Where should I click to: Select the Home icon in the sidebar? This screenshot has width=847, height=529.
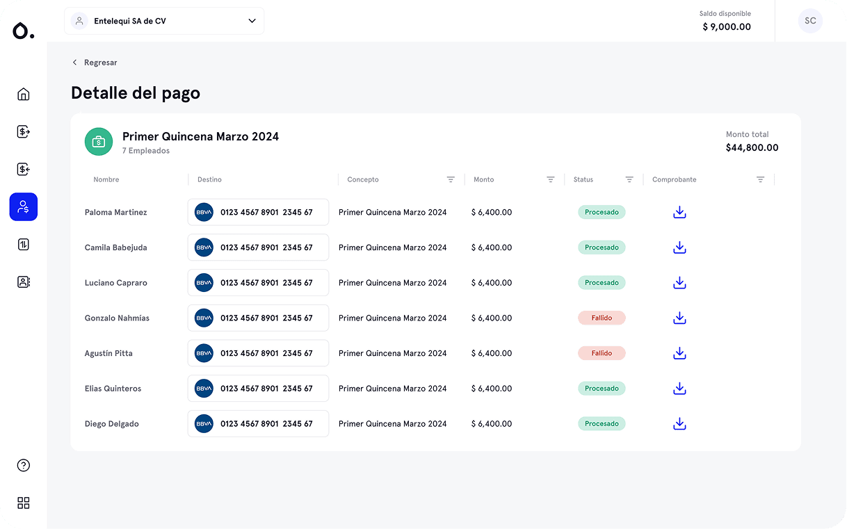point(23,94)
